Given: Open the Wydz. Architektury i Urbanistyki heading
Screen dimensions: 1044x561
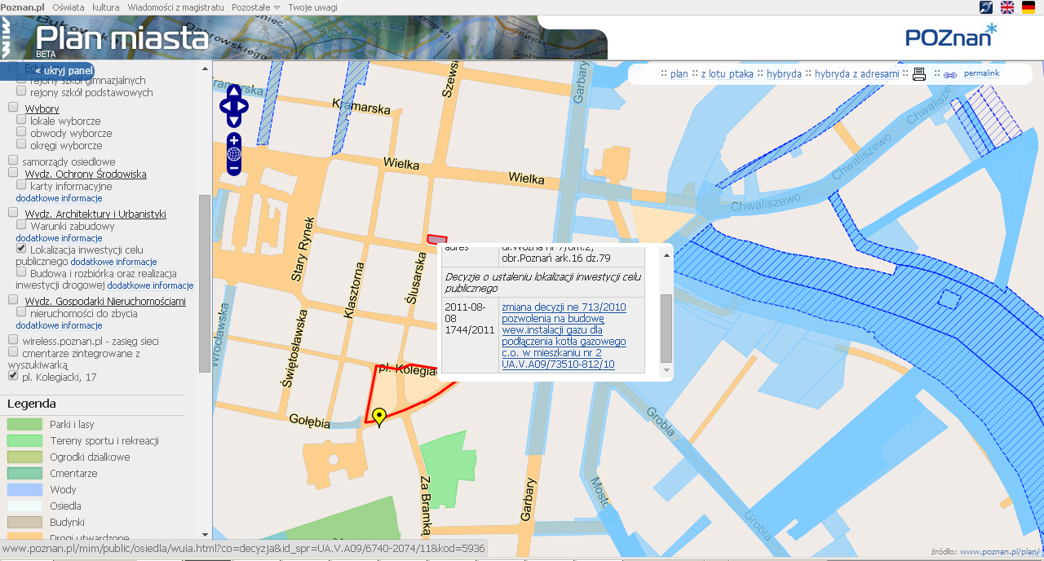Looking at the screenshot, I should point(95,214).
